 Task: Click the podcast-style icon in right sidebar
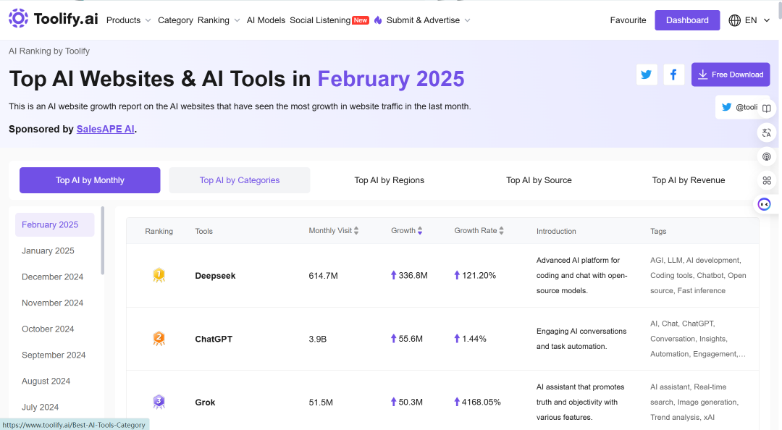pyautogui.click(x=767, y=156)
